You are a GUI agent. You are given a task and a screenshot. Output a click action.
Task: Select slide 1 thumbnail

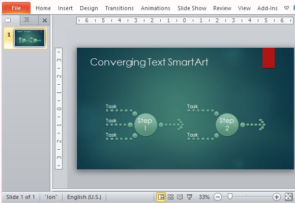[29, 38]
